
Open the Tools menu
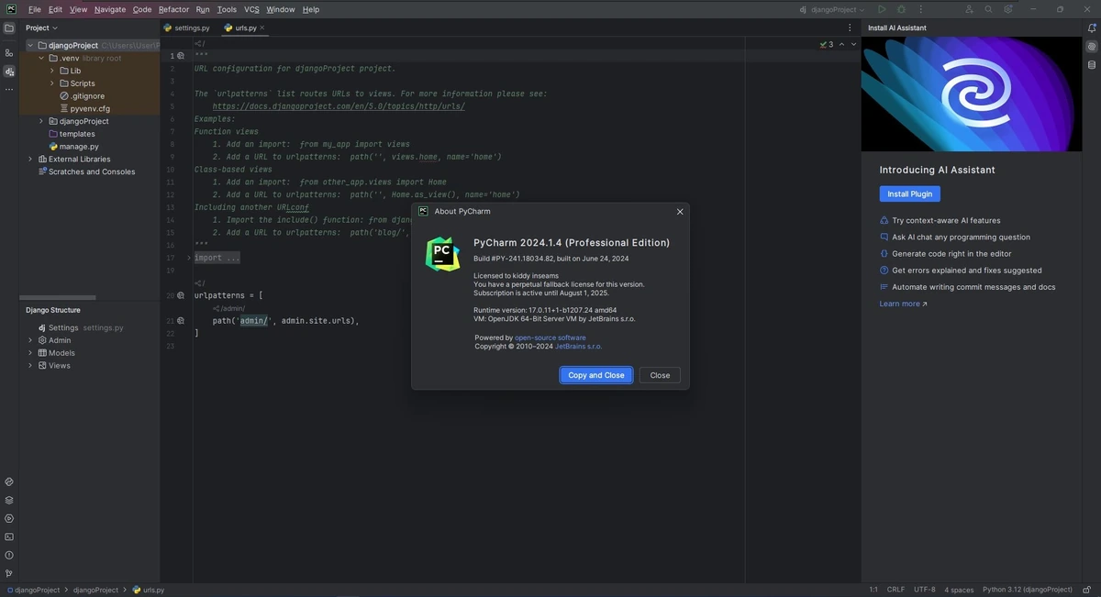[x=227, y=9]
